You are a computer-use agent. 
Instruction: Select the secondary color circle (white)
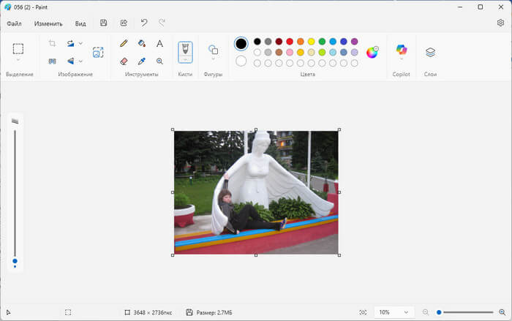click(x=241, y=61)
